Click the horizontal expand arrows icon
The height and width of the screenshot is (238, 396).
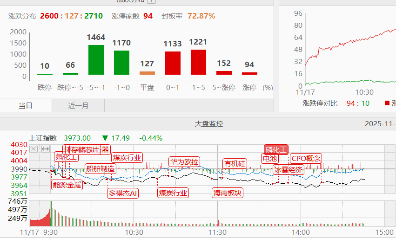46,149
